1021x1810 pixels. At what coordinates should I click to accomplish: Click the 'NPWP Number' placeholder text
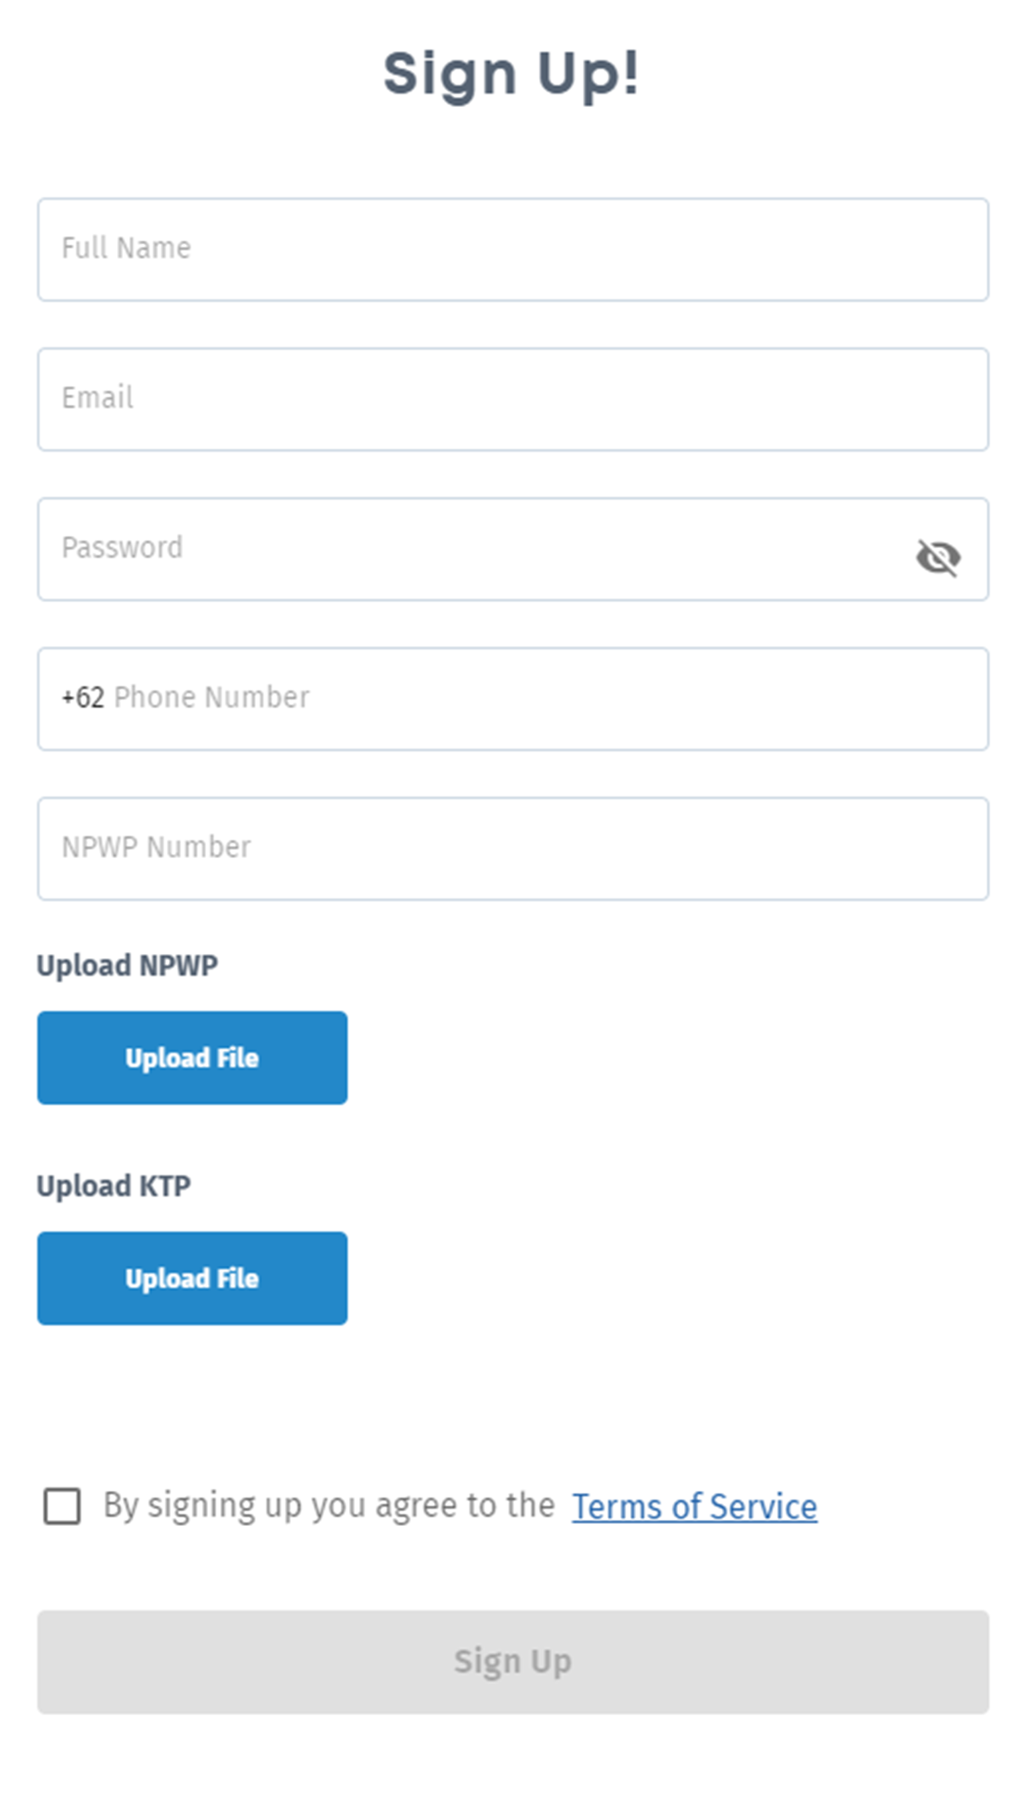coord(156,847)
